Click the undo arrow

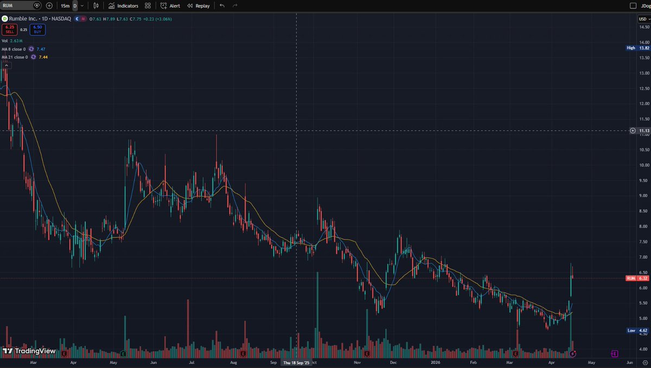[222, 6]
